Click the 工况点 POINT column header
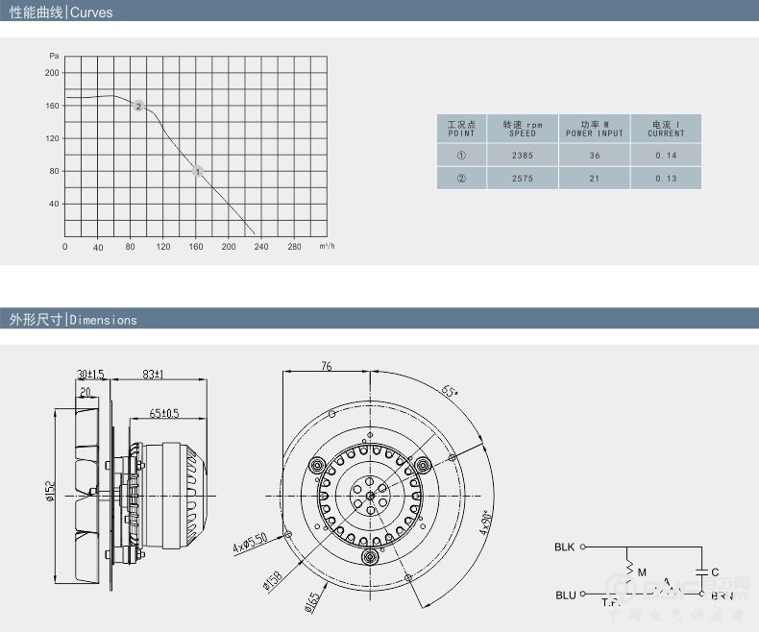Screen dimensions: 759x632 tap(461, 129)
